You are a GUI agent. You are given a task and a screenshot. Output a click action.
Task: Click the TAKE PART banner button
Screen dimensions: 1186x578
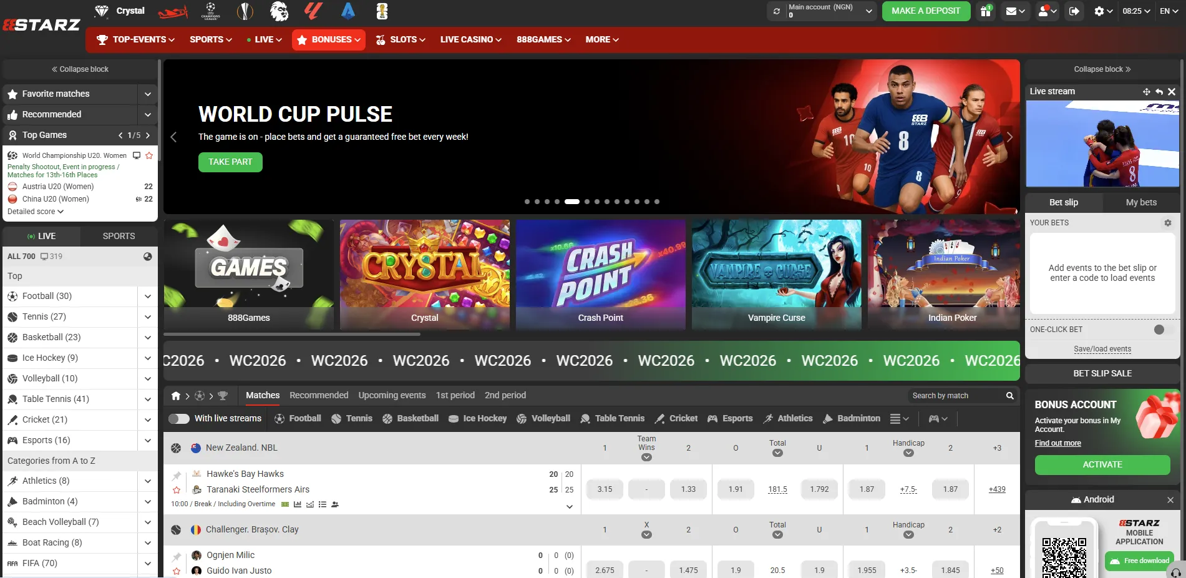[230, 162]
